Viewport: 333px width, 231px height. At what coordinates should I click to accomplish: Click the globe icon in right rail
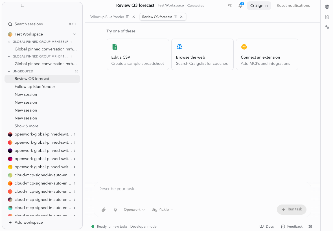(327, 7)
